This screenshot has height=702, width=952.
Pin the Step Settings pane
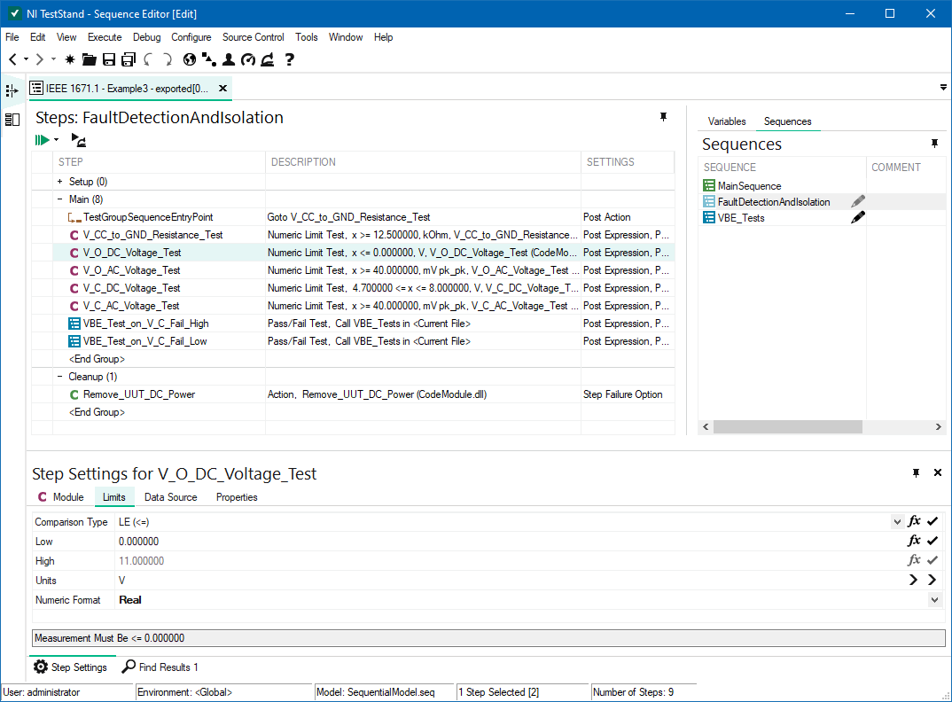(917, 473)
